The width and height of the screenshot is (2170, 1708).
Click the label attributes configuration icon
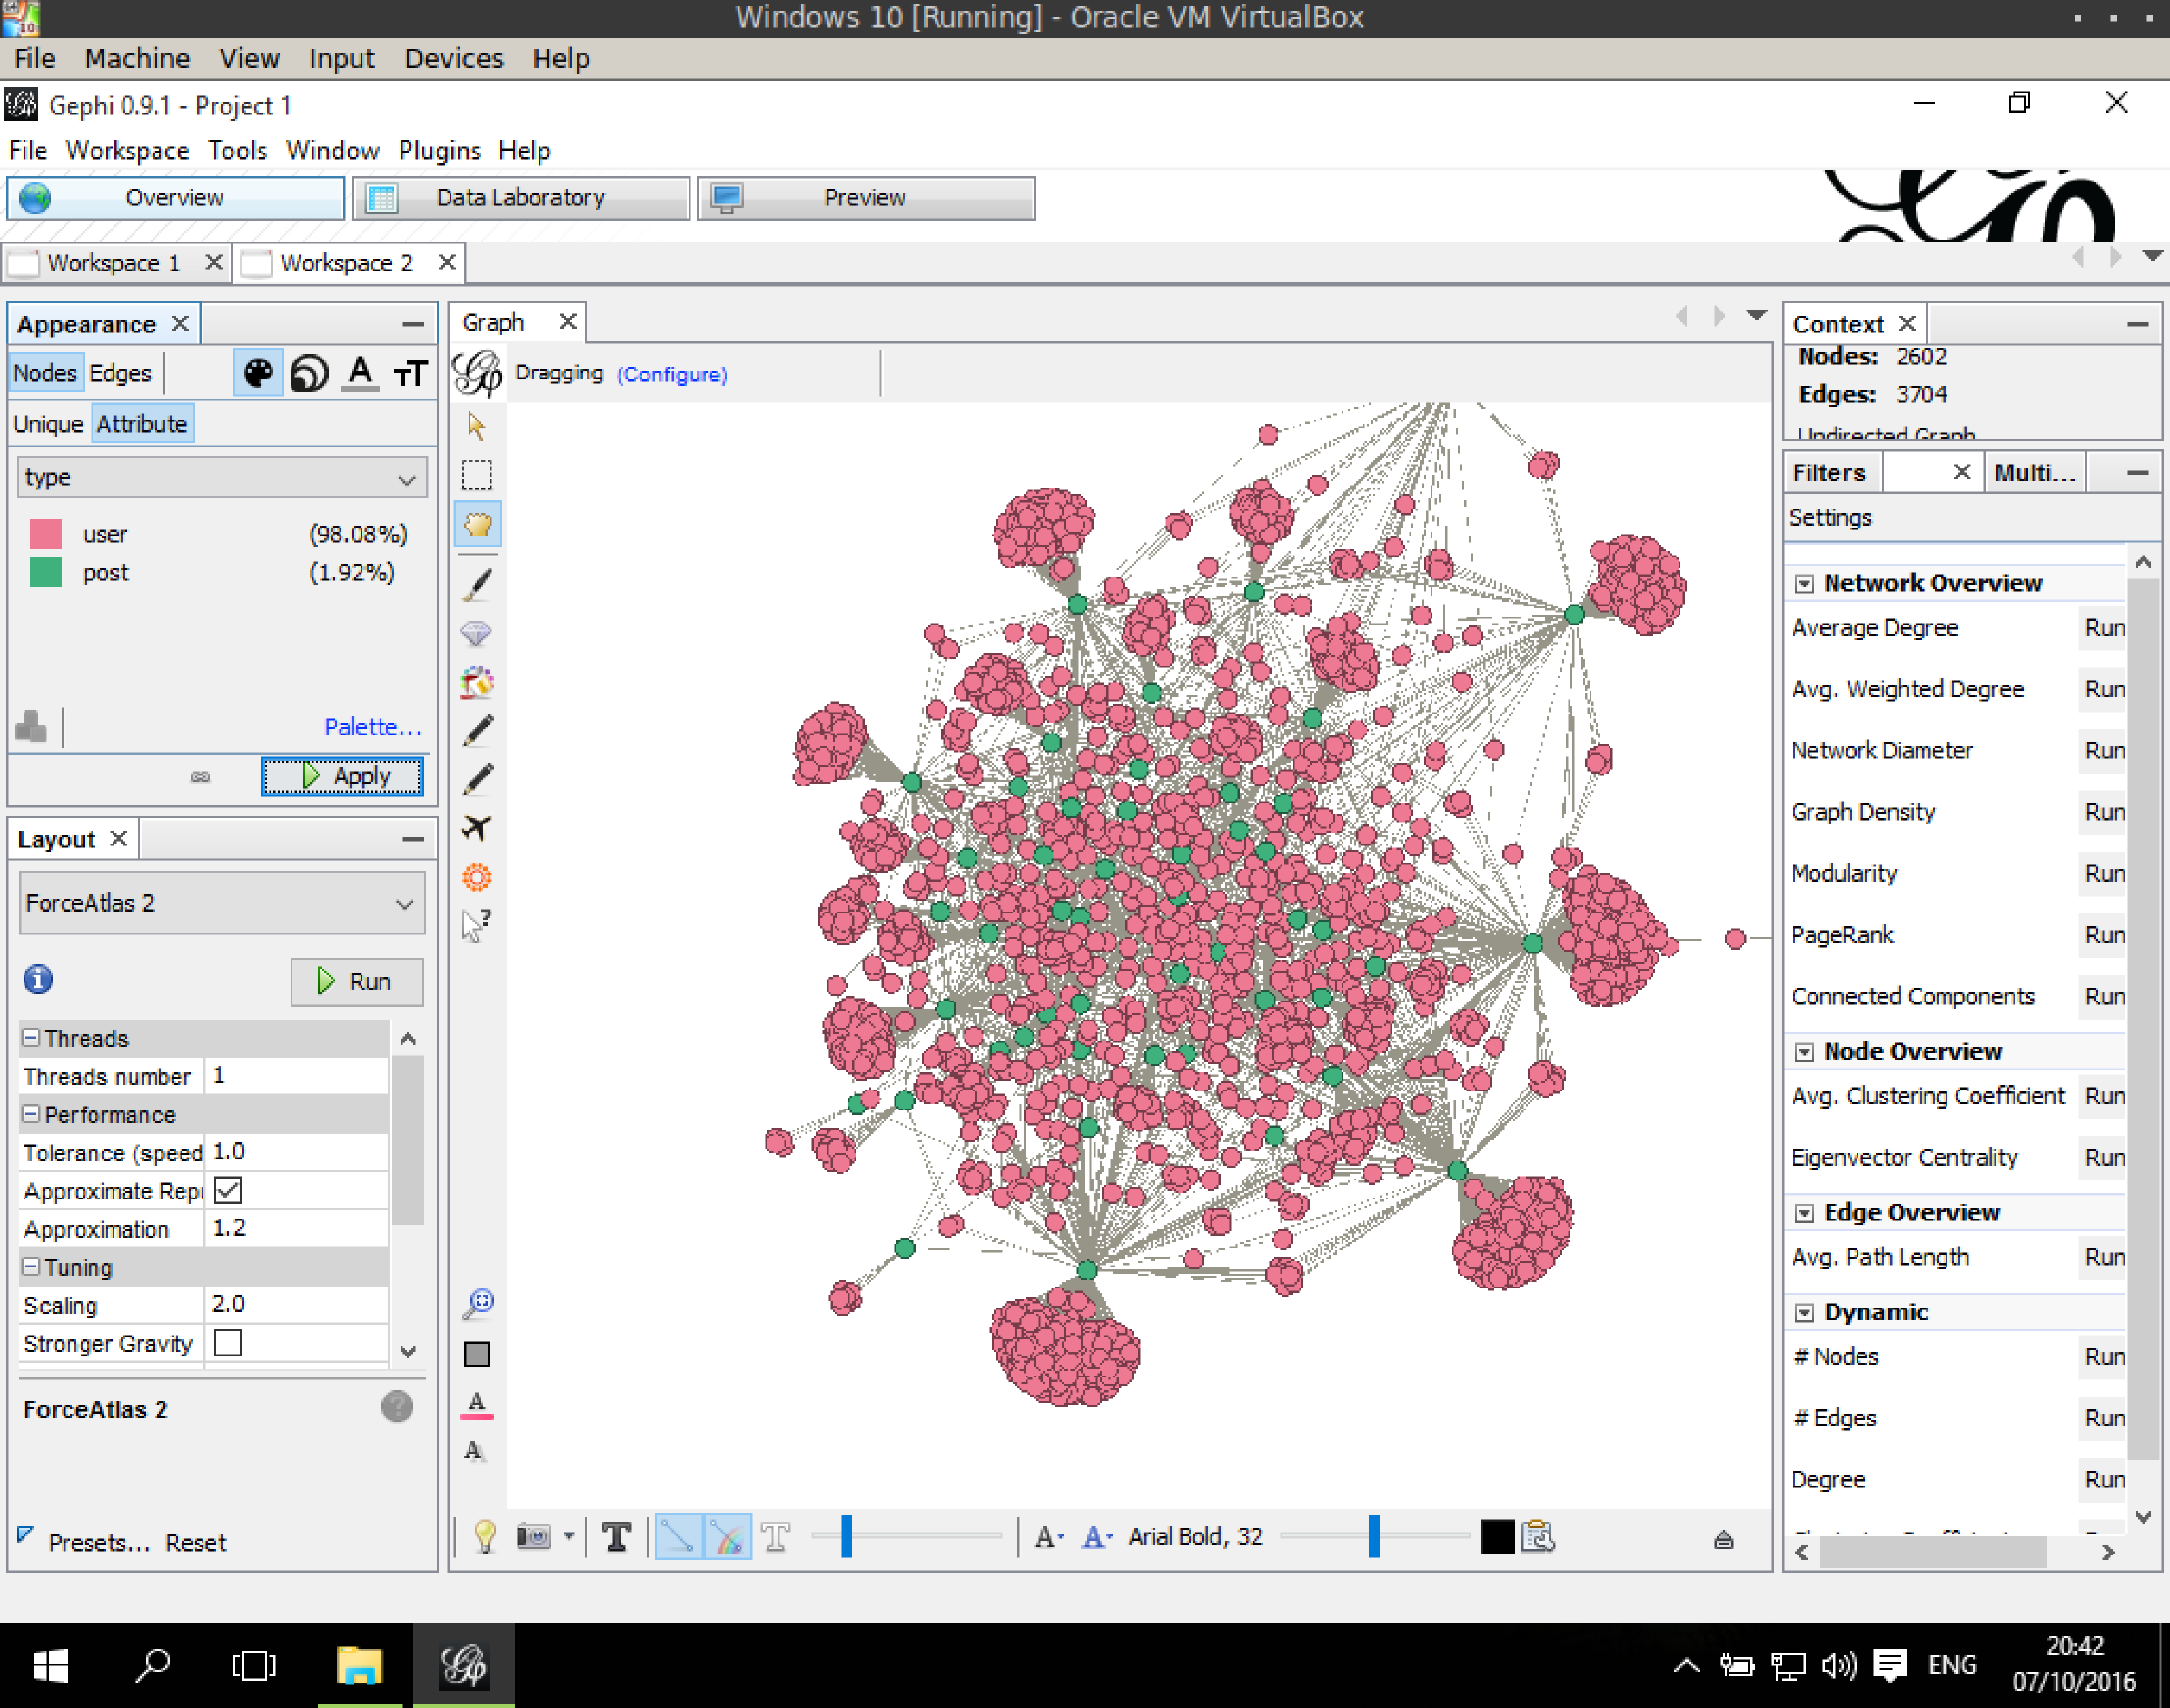1538,1536
